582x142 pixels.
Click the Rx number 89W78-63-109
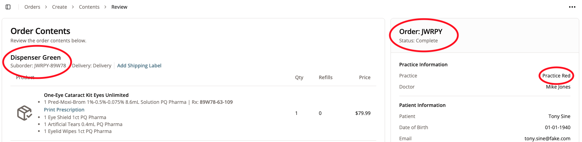coord(216,102)
